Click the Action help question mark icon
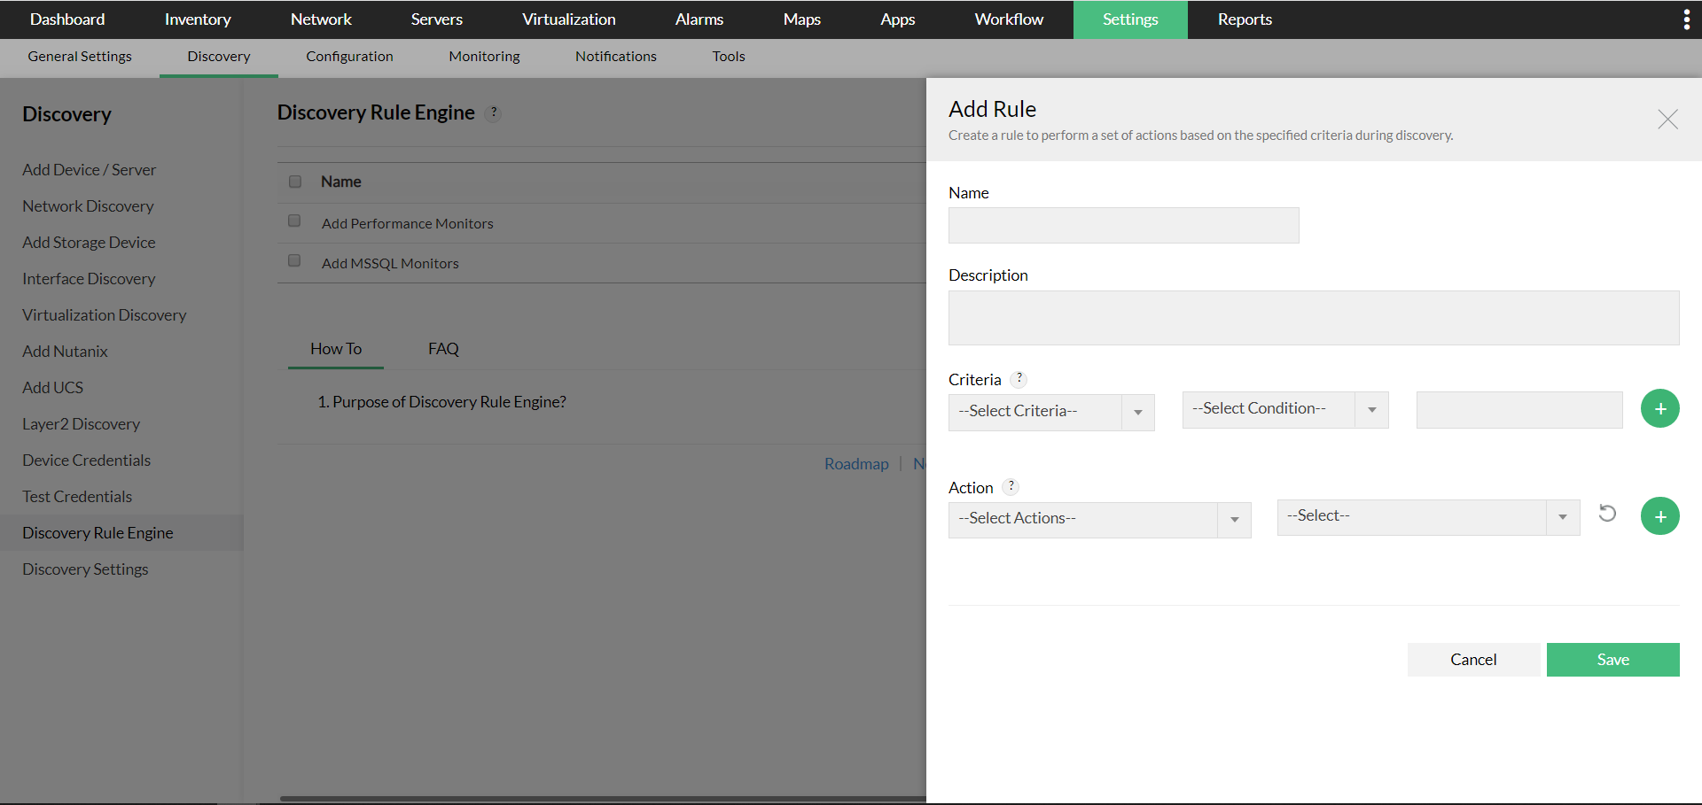This screenshot has height=805, width=1702. click(x=1011, y=487)
